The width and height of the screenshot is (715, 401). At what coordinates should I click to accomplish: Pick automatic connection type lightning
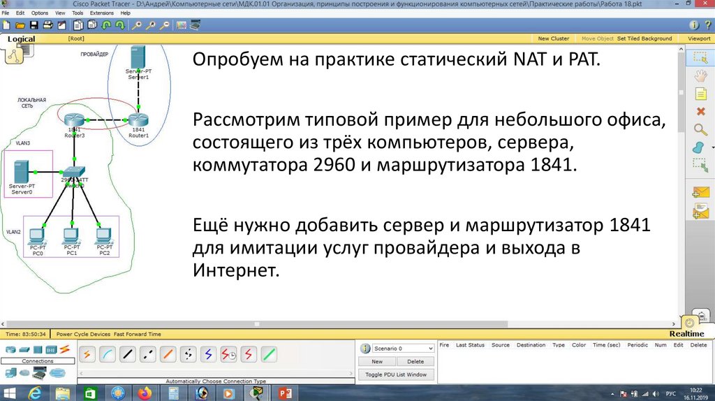tap(87, 354)
